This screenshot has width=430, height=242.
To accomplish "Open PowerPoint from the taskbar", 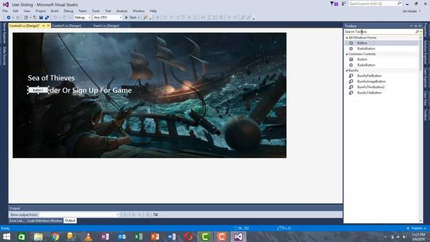I will [x=155, y=237].
